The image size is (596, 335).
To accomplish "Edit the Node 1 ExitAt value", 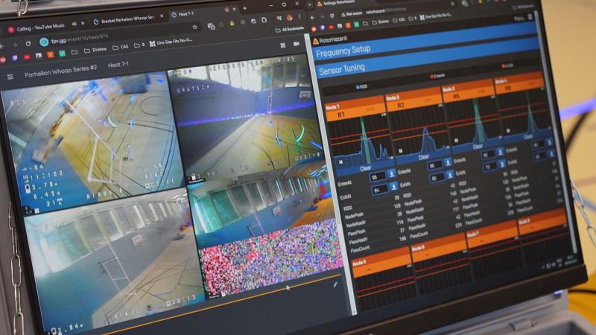I will pos(378,189).
